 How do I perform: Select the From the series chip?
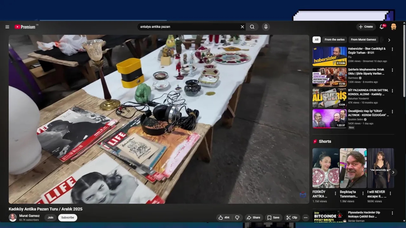click(335, 40)
